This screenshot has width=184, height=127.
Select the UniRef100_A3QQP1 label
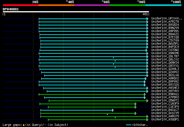165,120
